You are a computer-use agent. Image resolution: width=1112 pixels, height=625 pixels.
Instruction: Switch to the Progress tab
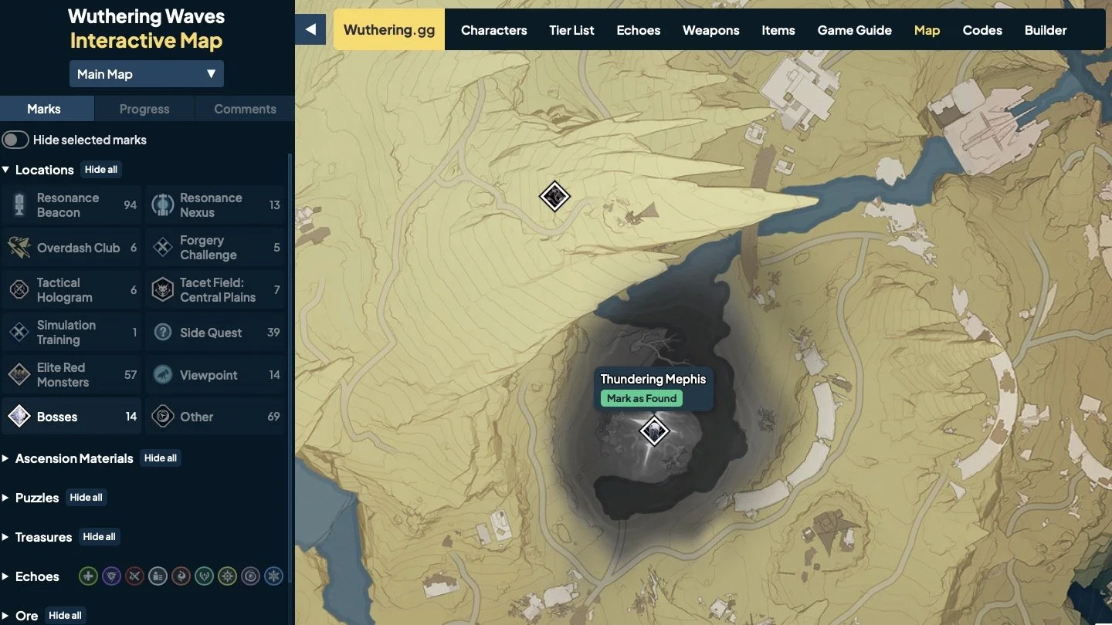[x=144, y=109]
